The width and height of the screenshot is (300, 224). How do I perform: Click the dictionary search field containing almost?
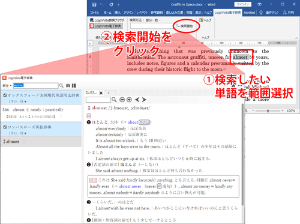click(x=36, y=86)
